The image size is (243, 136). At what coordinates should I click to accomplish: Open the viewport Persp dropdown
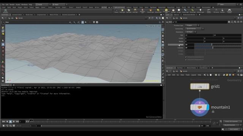pos(148,26)
